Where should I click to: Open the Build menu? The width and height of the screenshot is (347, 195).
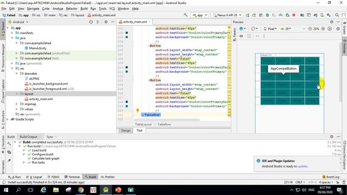84,9
